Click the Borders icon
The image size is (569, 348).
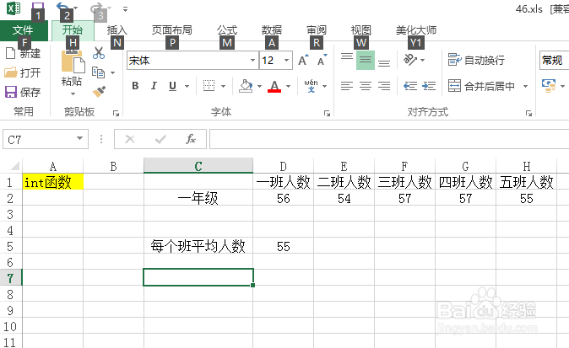point(209,86)
